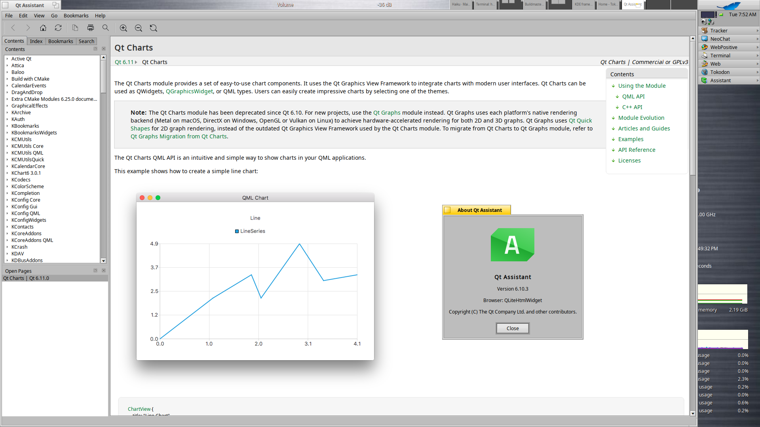Open the File menu
760x427 pixels.
tap(9, 16)
